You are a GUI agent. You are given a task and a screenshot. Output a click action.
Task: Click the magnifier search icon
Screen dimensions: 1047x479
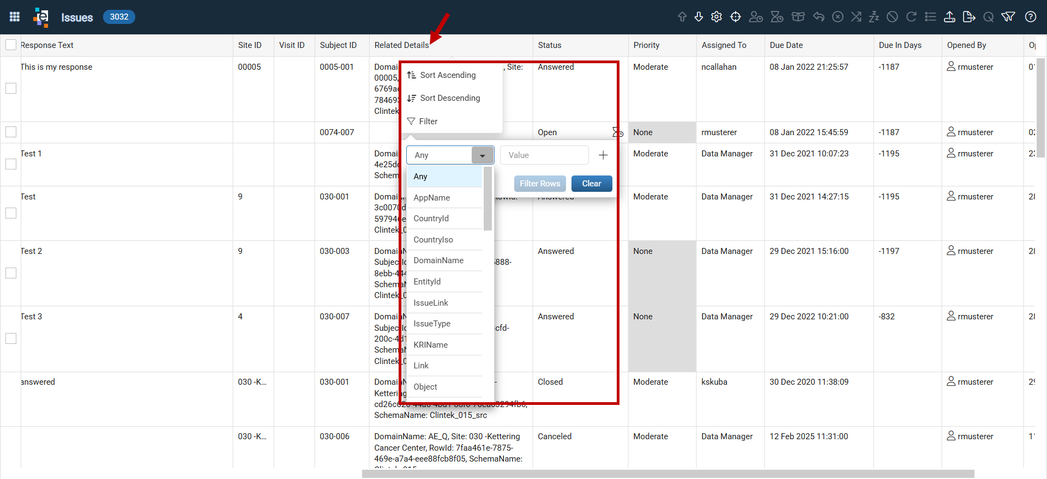(x=988, y=17)
